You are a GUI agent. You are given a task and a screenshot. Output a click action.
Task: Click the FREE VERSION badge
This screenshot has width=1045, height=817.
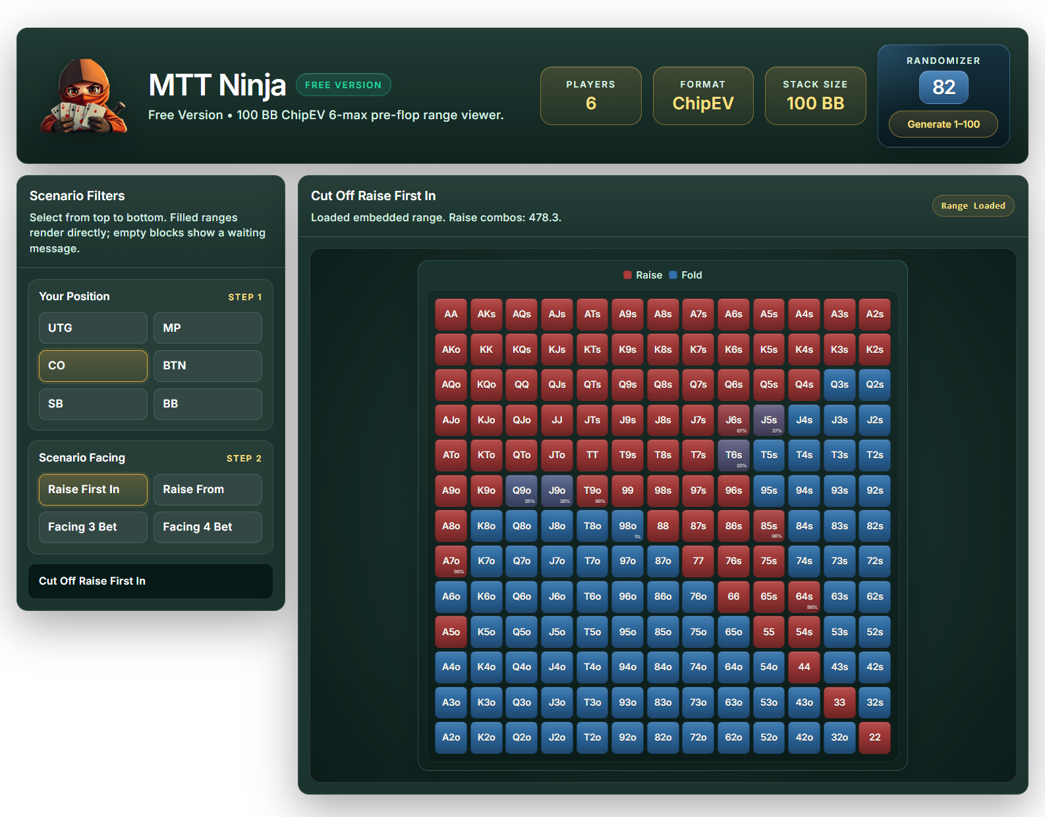[x=343, y=85]
